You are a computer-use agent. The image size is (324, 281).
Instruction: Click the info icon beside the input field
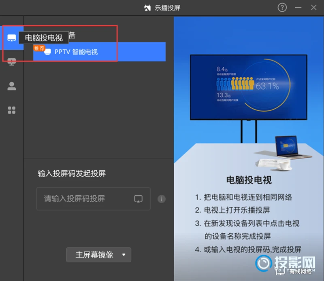[x=162, y=199]
